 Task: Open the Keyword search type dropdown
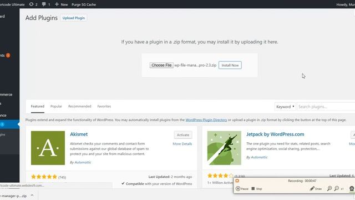click(x=285, y=107)
